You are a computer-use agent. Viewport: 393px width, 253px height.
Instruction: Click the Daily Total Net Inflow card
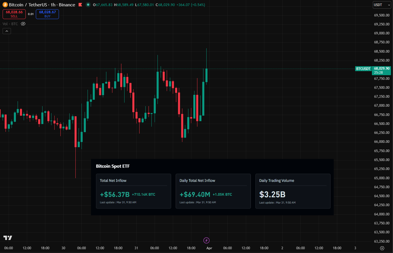[x=213, y=191]
